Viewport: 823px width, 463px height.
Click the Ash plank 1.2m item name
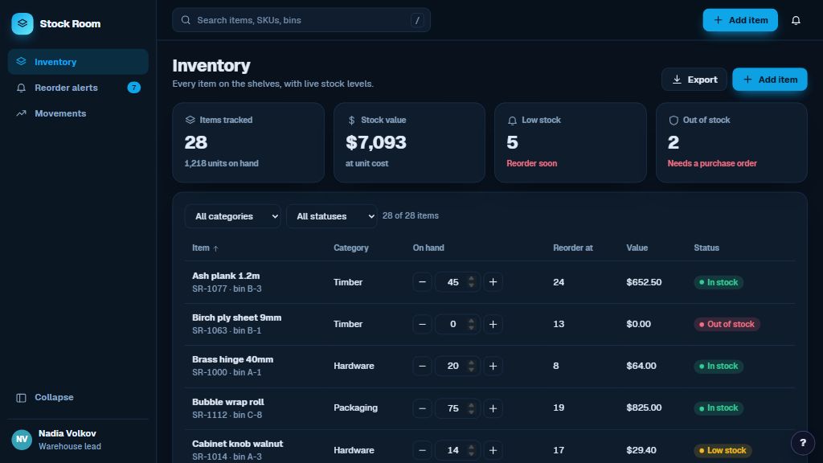(226, 276)
